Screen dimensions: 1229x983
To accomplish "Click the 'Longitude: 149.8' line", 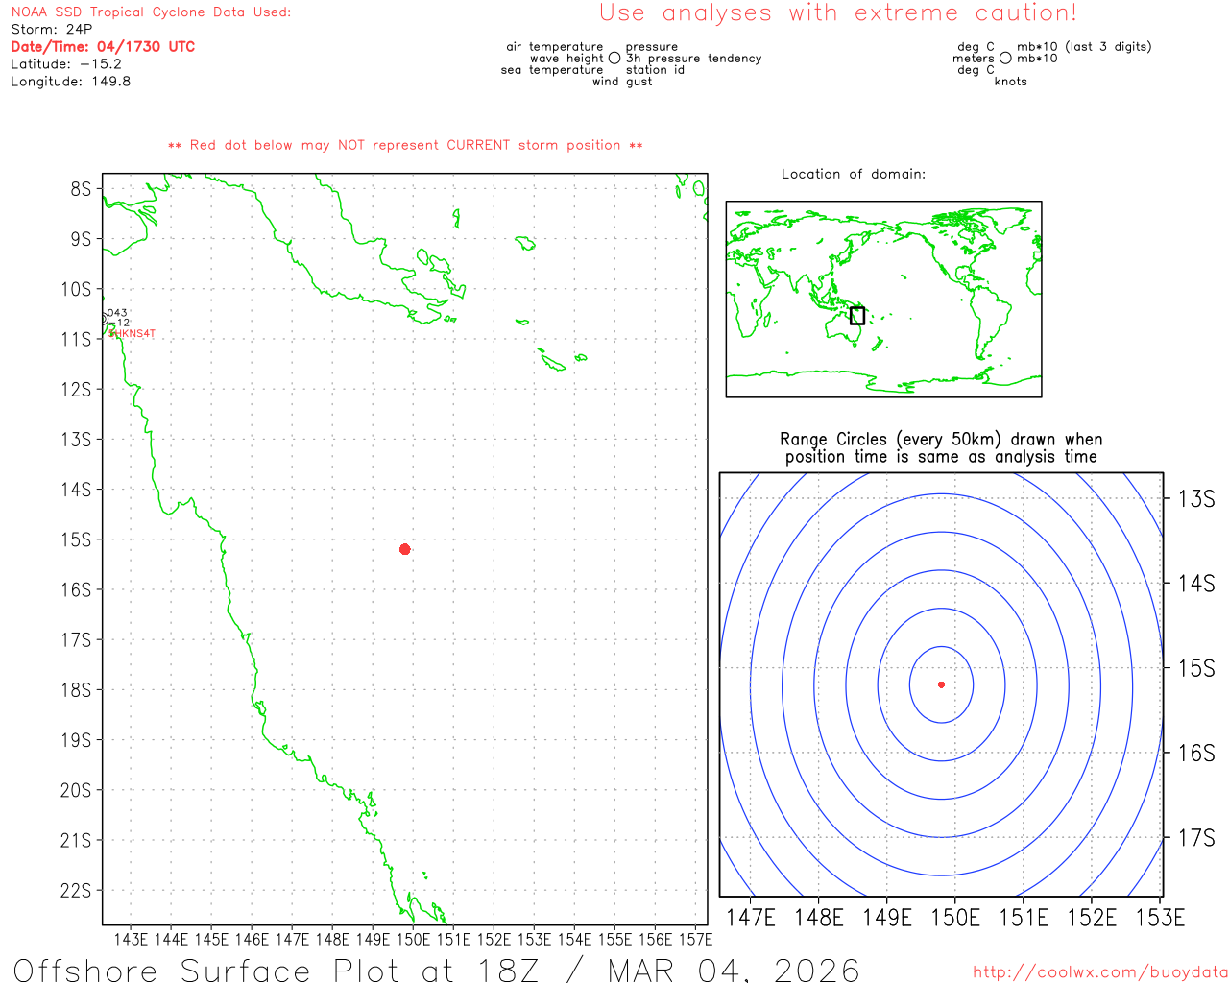I will pyautogui.click(x=70, y=82).
